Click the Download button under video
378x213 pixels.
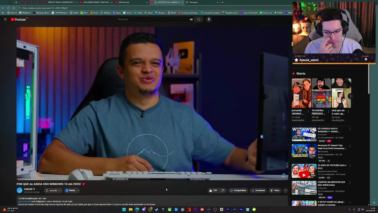pos(258,191)
